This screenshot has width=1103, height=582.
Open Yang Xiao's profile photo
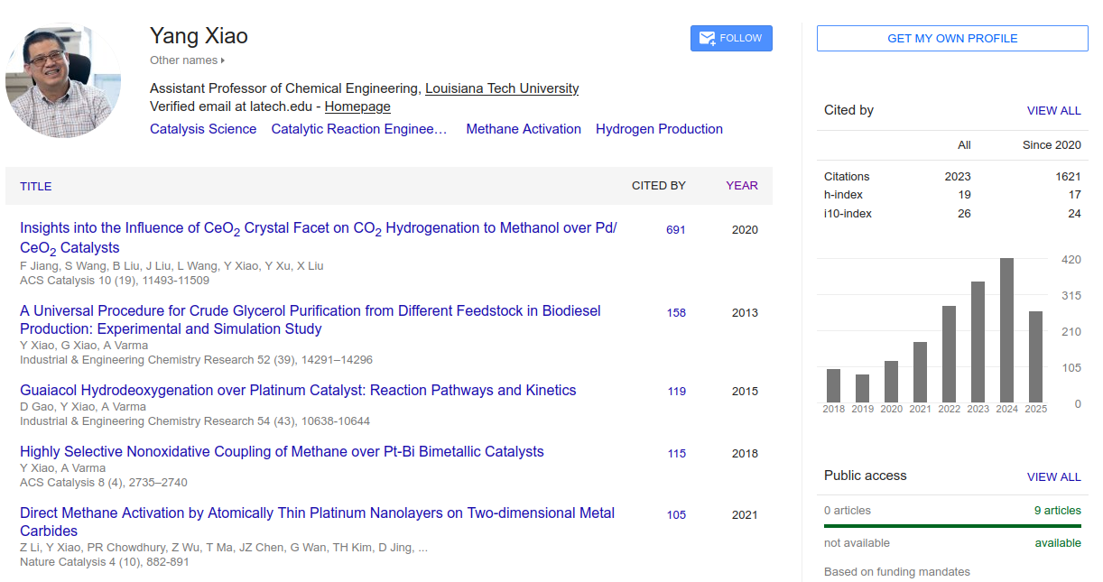tap(63, 79)
